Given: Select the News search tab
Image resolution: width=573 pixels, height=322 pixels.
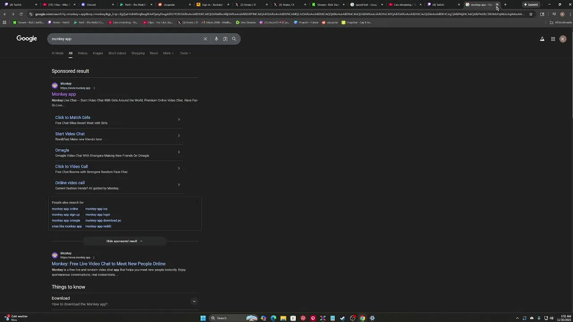Looking at the screenshot, I should [154, 53].
